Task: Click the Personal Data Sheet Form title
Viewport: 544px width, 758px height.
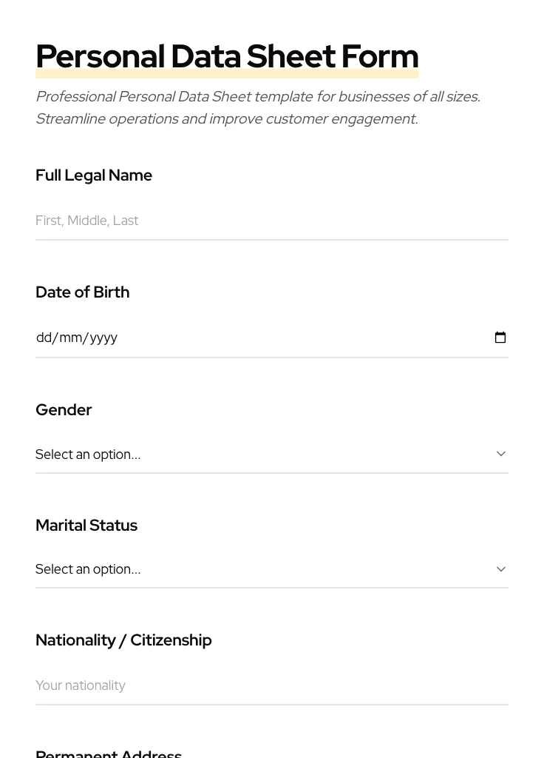Action: [x=227, y=56]
